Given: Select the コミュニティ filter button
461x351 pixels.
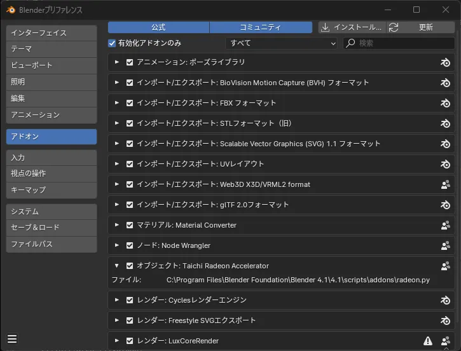Looking at the screenshot, I should point(261,27).
